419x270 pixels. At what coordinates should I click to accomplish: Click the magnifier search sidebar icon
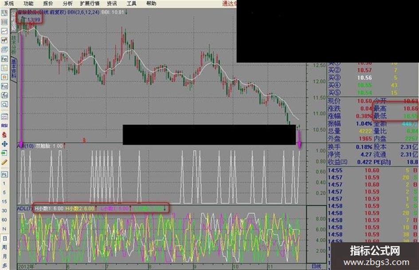4,104
